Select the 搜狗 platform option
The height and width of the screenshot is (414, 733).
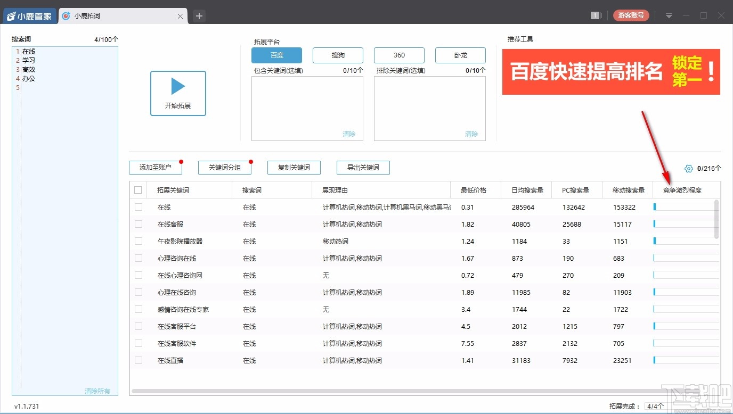tap(338, 55)
